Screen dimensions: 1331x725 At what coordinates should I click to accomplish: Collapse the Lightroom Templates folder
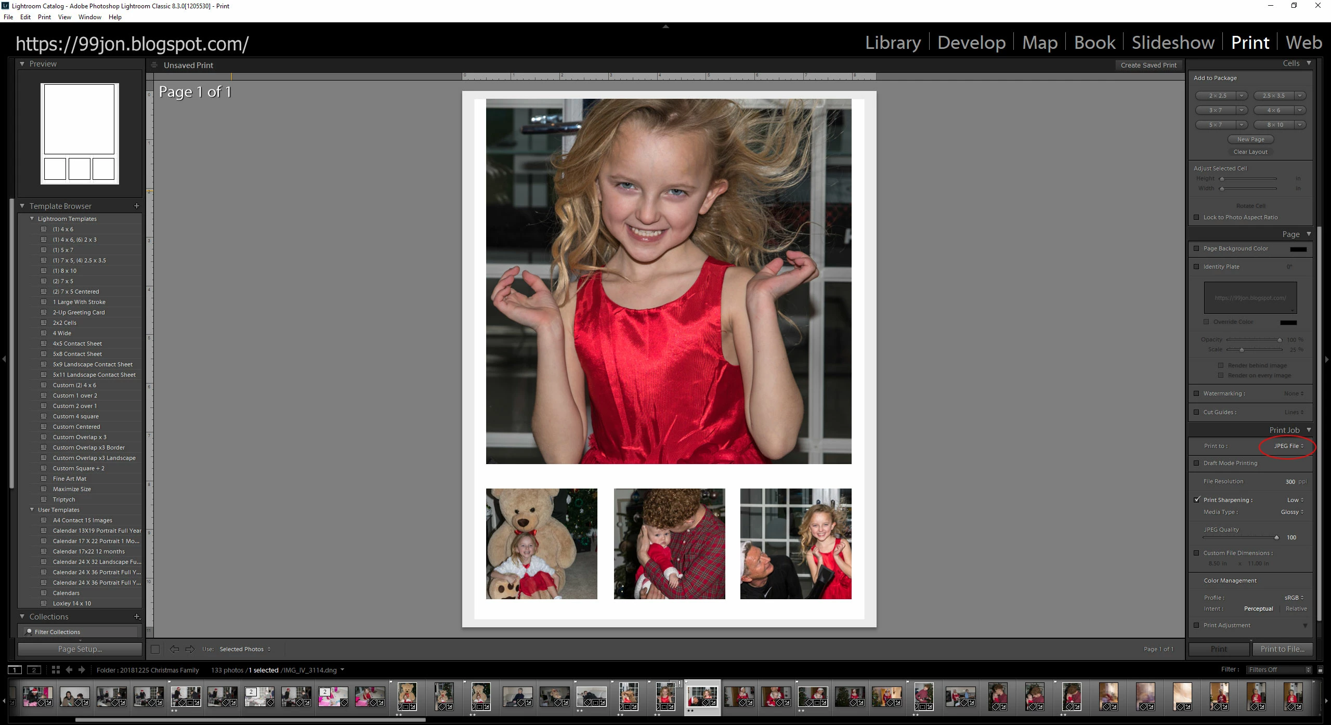point(32,219)
